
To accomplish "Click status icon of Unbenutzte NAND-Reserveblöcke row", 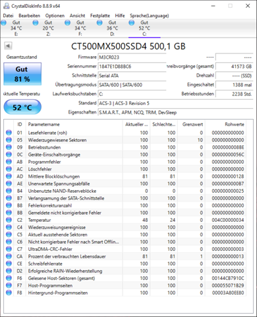I will tap(9, 191).
